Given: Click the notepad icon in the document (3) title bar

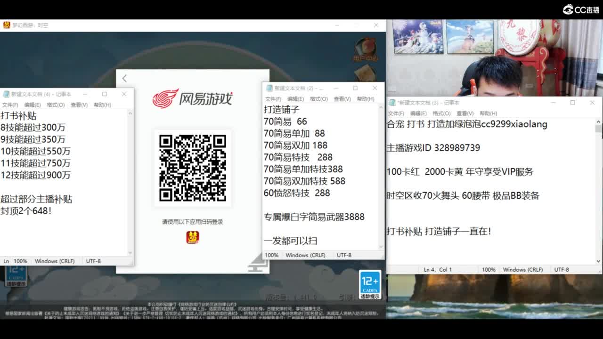Looking at the screenshot, I should pyautogui.click(x=392, y=103).
